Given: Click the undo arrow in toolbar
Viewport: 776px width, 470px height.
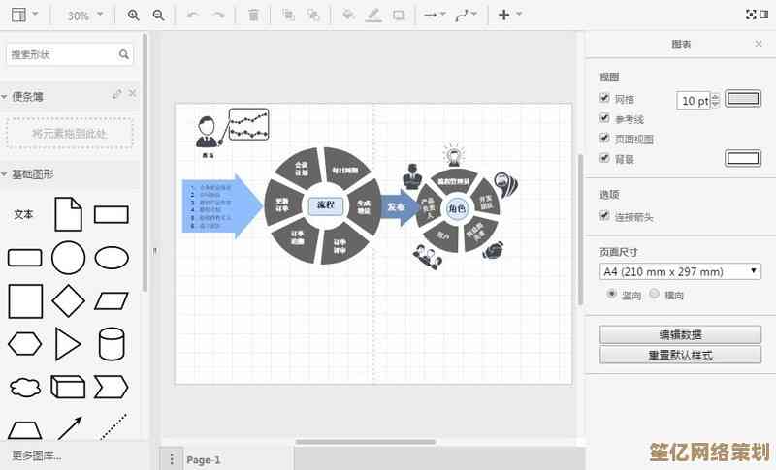Looking at the screenshot, I should [x=192, y=16].
